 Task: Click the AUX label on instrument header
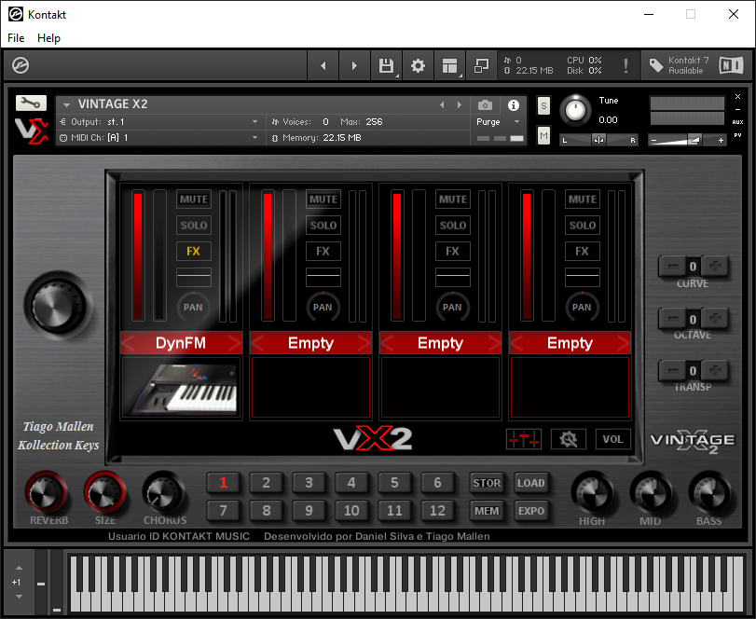737,122
